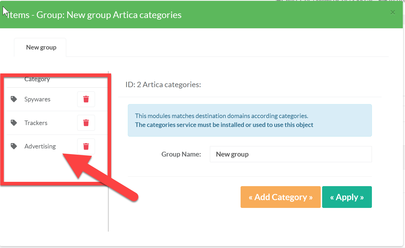This screenshot has height=248, width=405.
Task: Click the dialog title in green header
Action: click(x=94, y=15)
